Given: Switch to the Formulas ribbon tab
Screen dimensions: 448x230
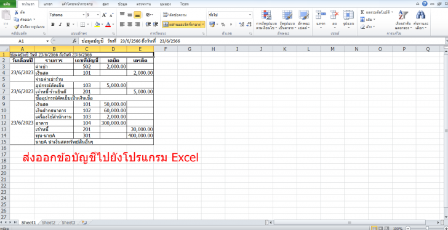Looking at the screenshot, I should [x=105, y=4].
